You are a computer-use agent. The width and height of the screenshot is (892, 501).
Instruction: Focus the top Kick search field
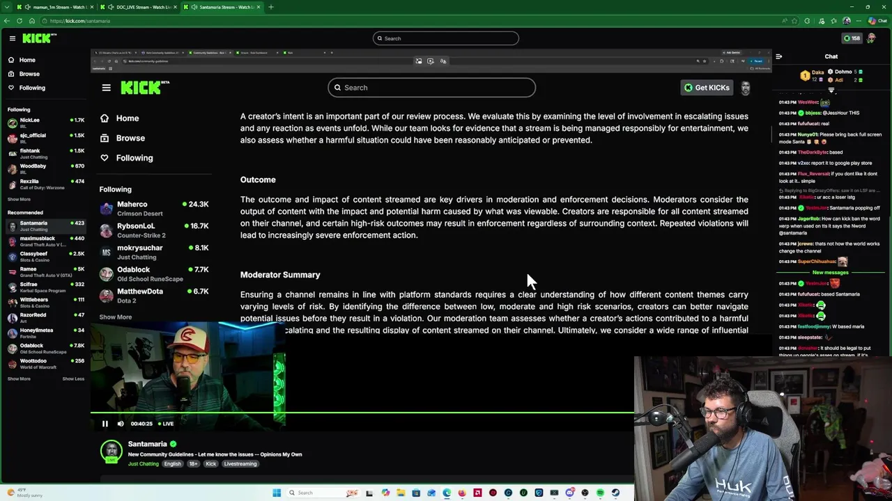tap(446, 38)
